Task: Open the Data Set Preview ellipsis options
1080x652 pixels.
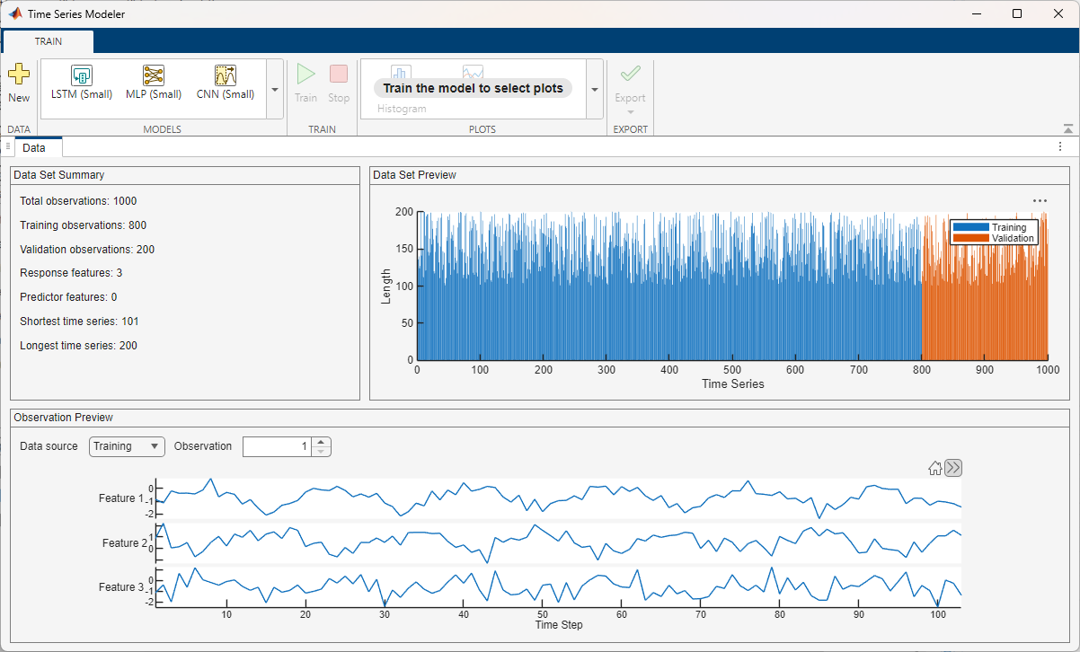Action: click(x=1040, y=199)
